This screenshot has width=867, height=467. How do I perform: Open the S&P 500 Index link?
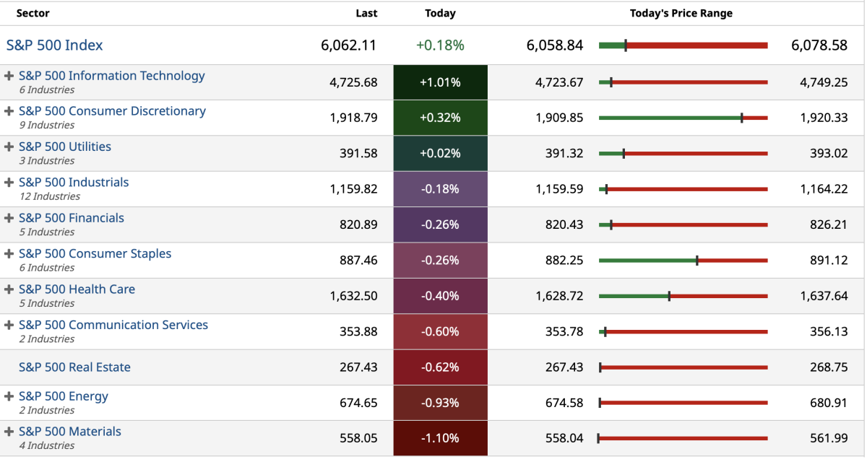(x=55, y=45)
